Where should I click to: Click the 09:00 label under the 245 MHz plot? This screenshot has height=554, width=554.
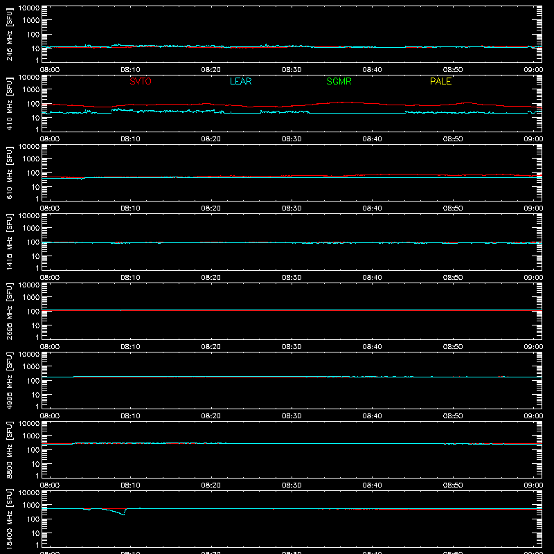(533, 70)
